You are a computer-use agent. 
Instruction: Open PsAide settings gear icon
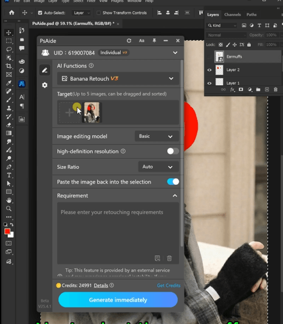coord(44,85)
